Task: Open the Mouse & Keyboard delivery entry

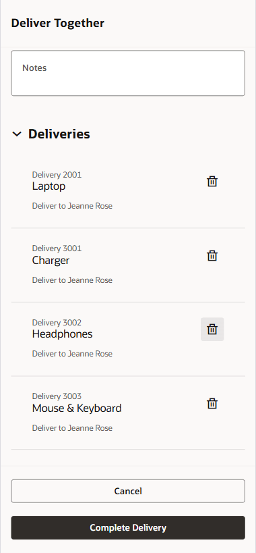Action: click(128, 413)
